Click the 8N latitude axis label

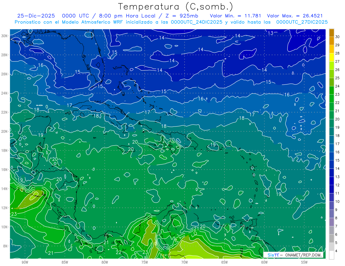6,246
